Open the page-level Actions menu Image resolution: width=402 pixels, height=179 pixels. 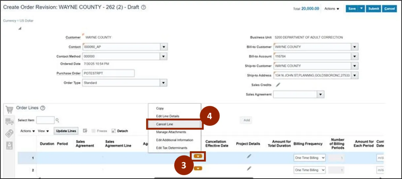[x=332, y=9]
